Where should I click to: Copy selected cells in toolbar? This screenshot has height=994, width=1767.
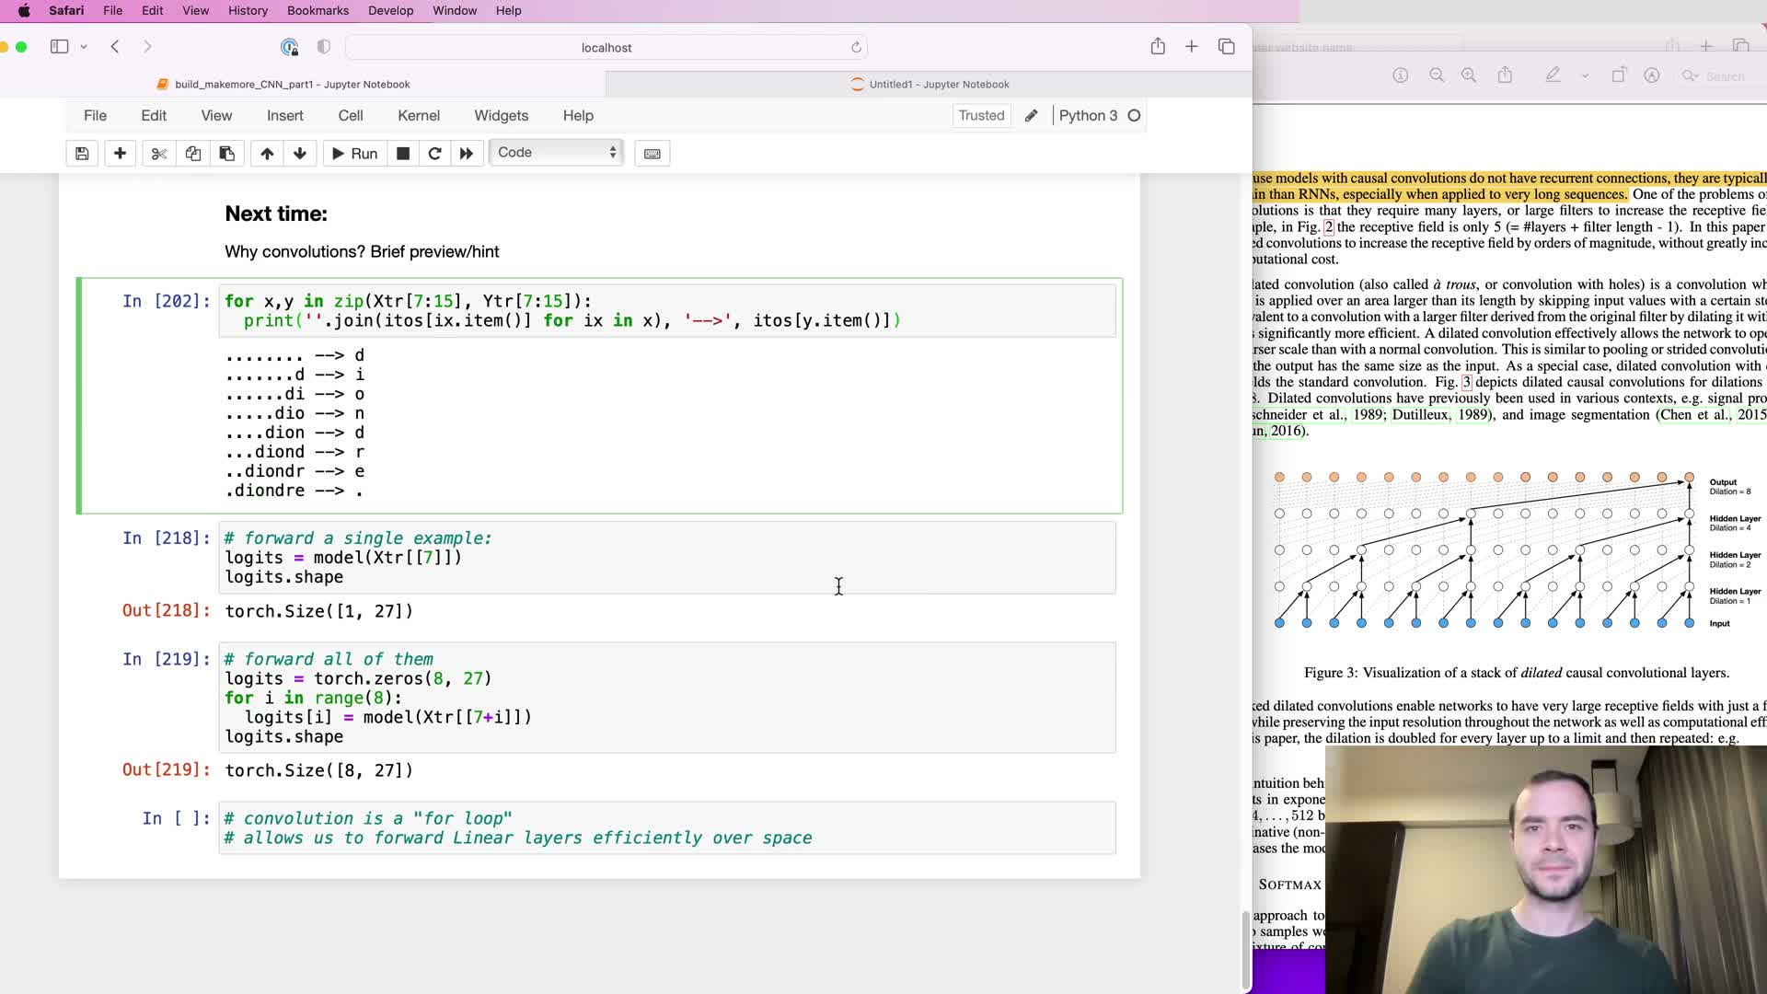pos(192,154)
